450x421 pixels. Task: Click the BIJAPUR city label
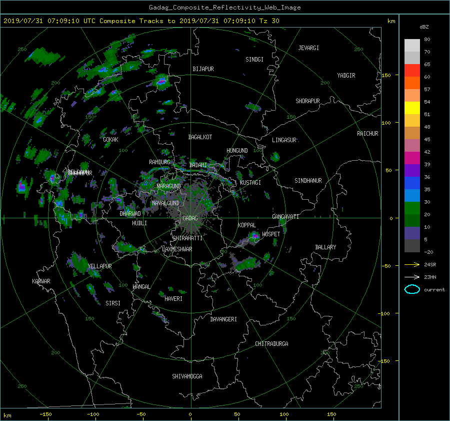pos(203,69)
